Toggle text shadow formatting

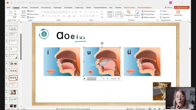[52, 16]
